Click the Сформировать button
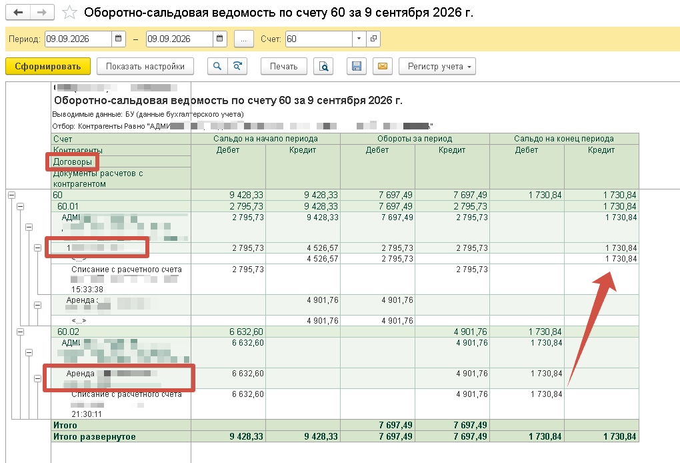680x463 pixels. (48, 67)
